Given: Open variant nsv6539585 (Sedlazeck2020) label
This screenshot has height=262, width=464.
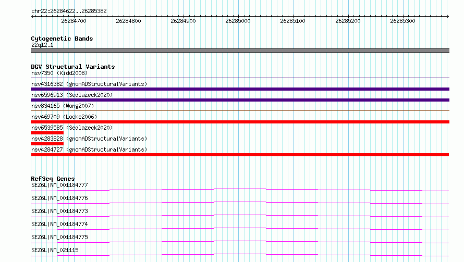Looking at the screenshot, I should [72, 128].
